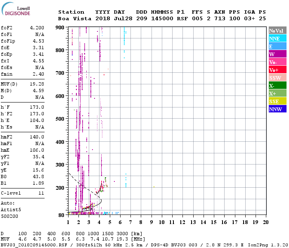Click the MUF 4.6 value for 100 km
The height and width of the screenshot is (248, 289).
click(x=22, y=239)
